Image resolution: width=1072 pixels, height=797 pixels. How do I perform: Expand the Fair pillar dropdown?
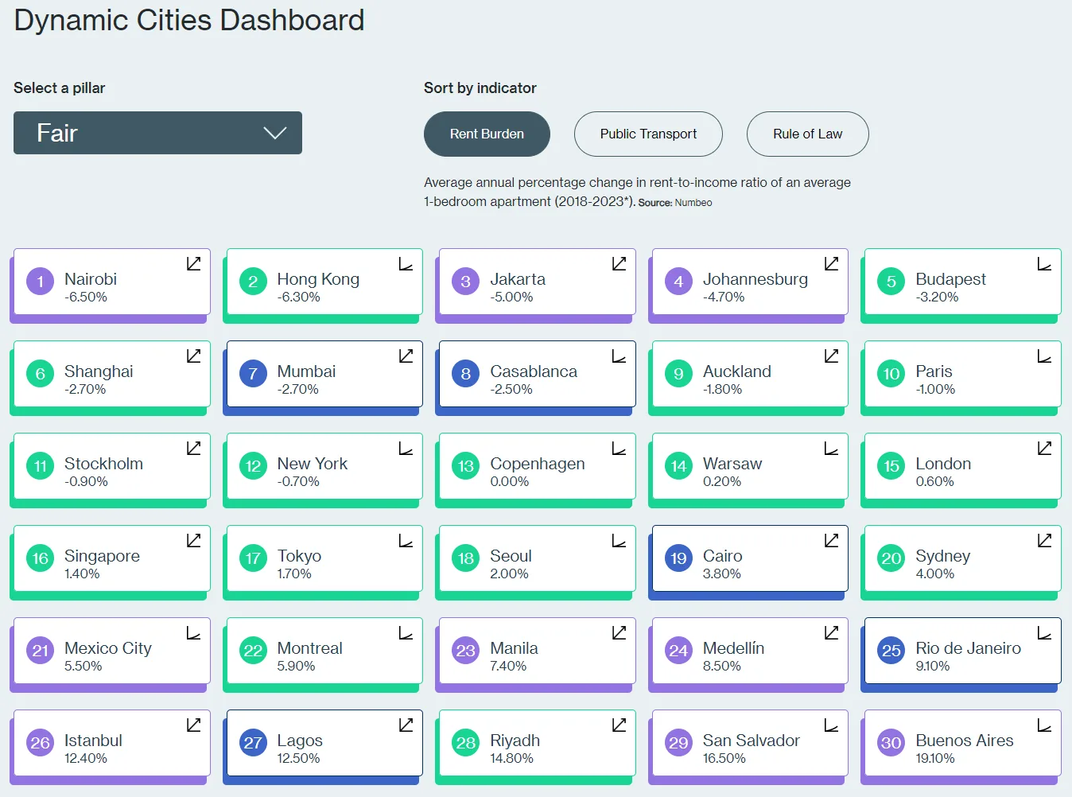coord(157,133)
